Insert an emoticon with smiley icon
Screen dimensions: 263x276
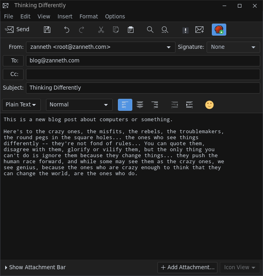[209, 105]
